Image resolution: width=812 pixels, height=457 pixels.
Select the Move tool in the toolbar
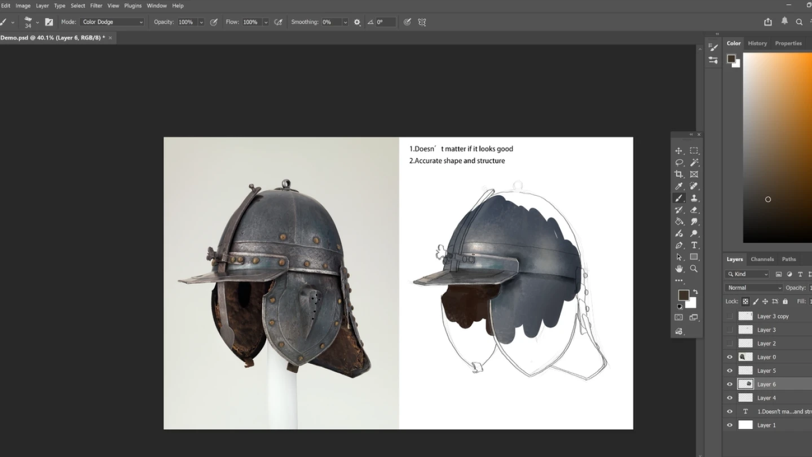point(679,151)
